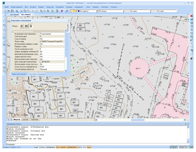
Task: Close the 'Без имени1' document tab
Action: [x=33, y=14]
